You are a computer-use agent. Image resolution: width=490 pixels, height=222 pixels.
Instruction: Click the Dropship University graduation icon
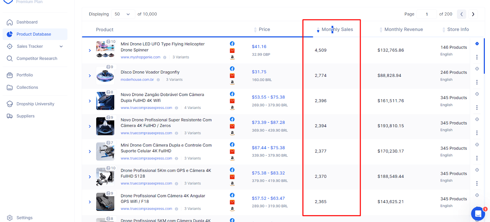click(x=10, y=104)
